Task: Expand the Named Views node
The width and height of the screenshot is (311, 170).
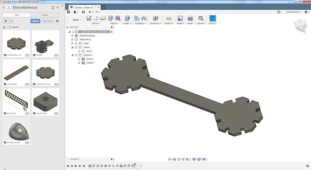Action: 72,40
